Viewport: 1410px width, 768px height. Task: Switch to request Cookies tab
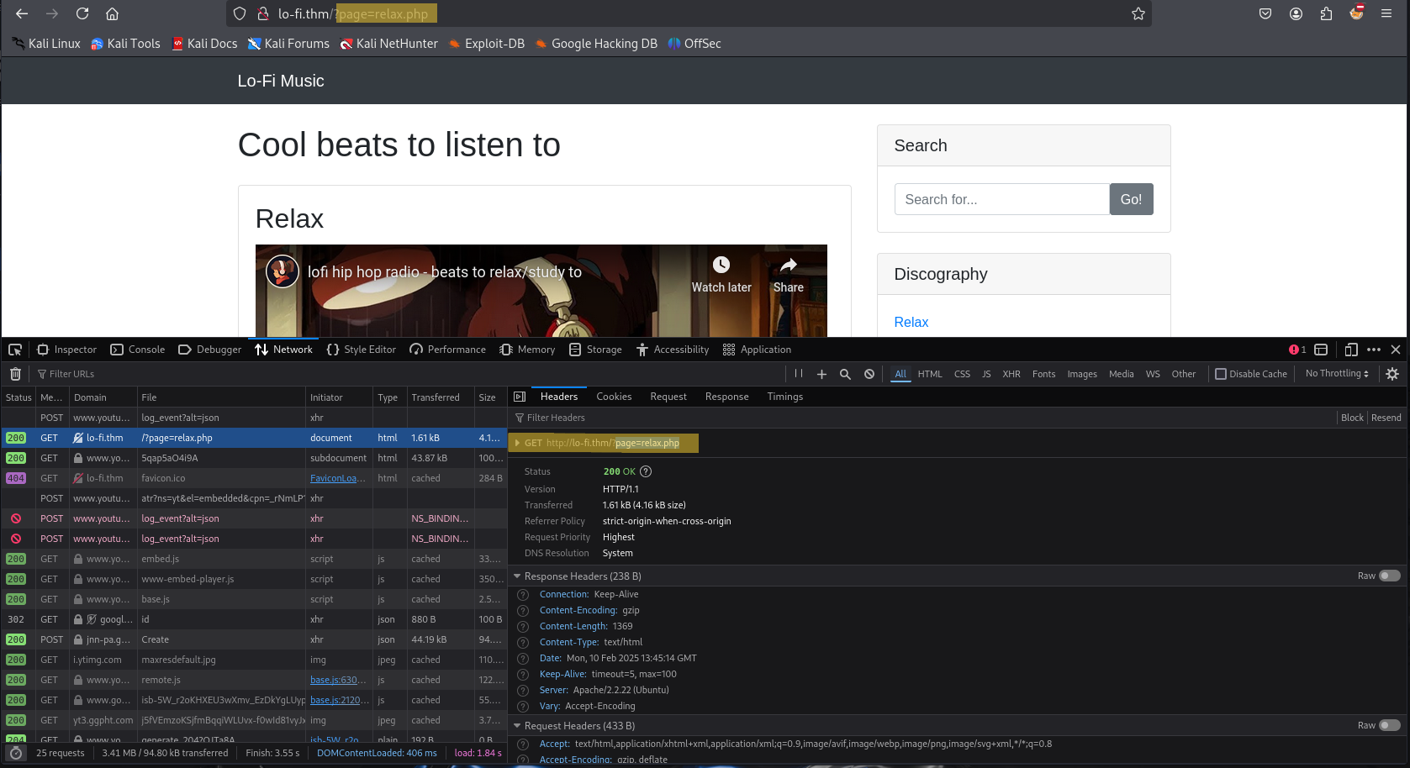tap(614, 397)
